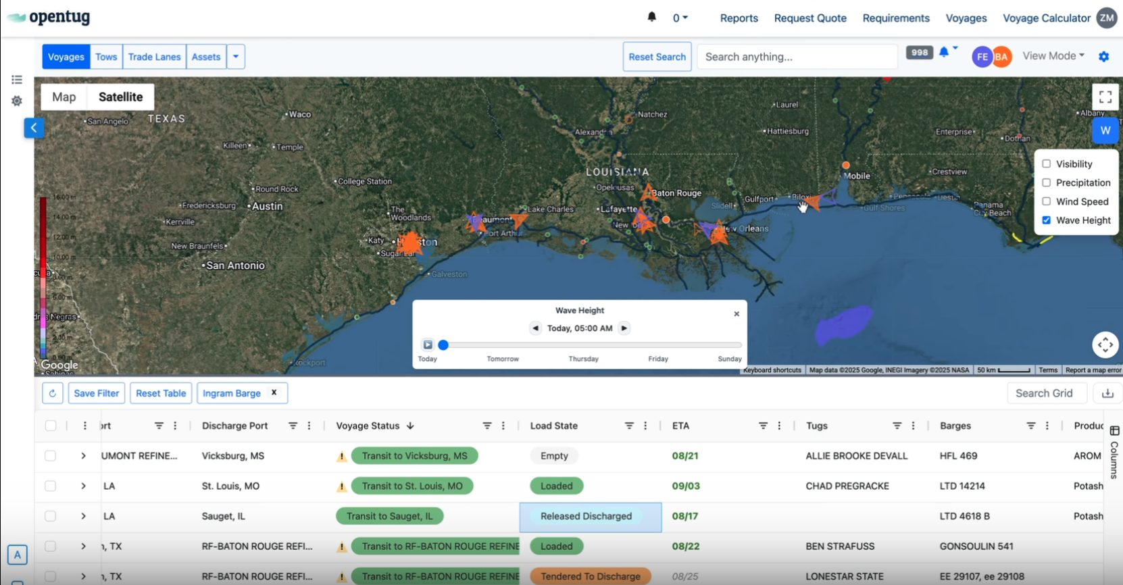Uncheck the Wave Height layer
Viewport: 1123px width, 585px height.
coord(1046,220)
